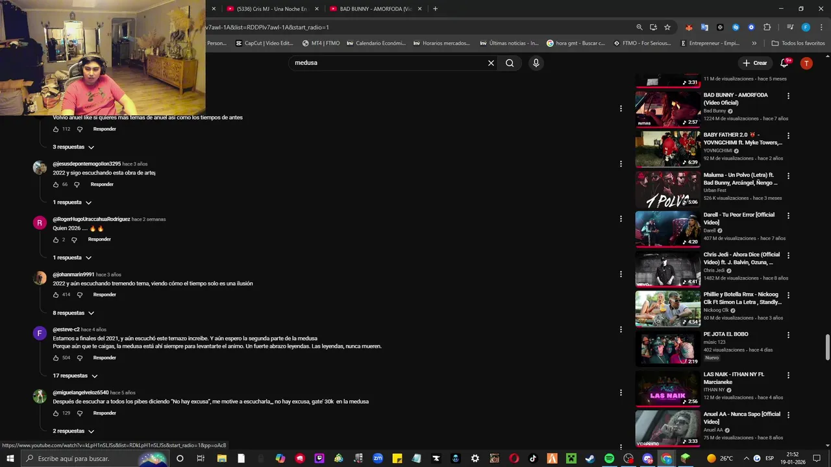Click the browser zoom magnifier icon
Screen dimensions: 831x467
[x=639, y=27]
